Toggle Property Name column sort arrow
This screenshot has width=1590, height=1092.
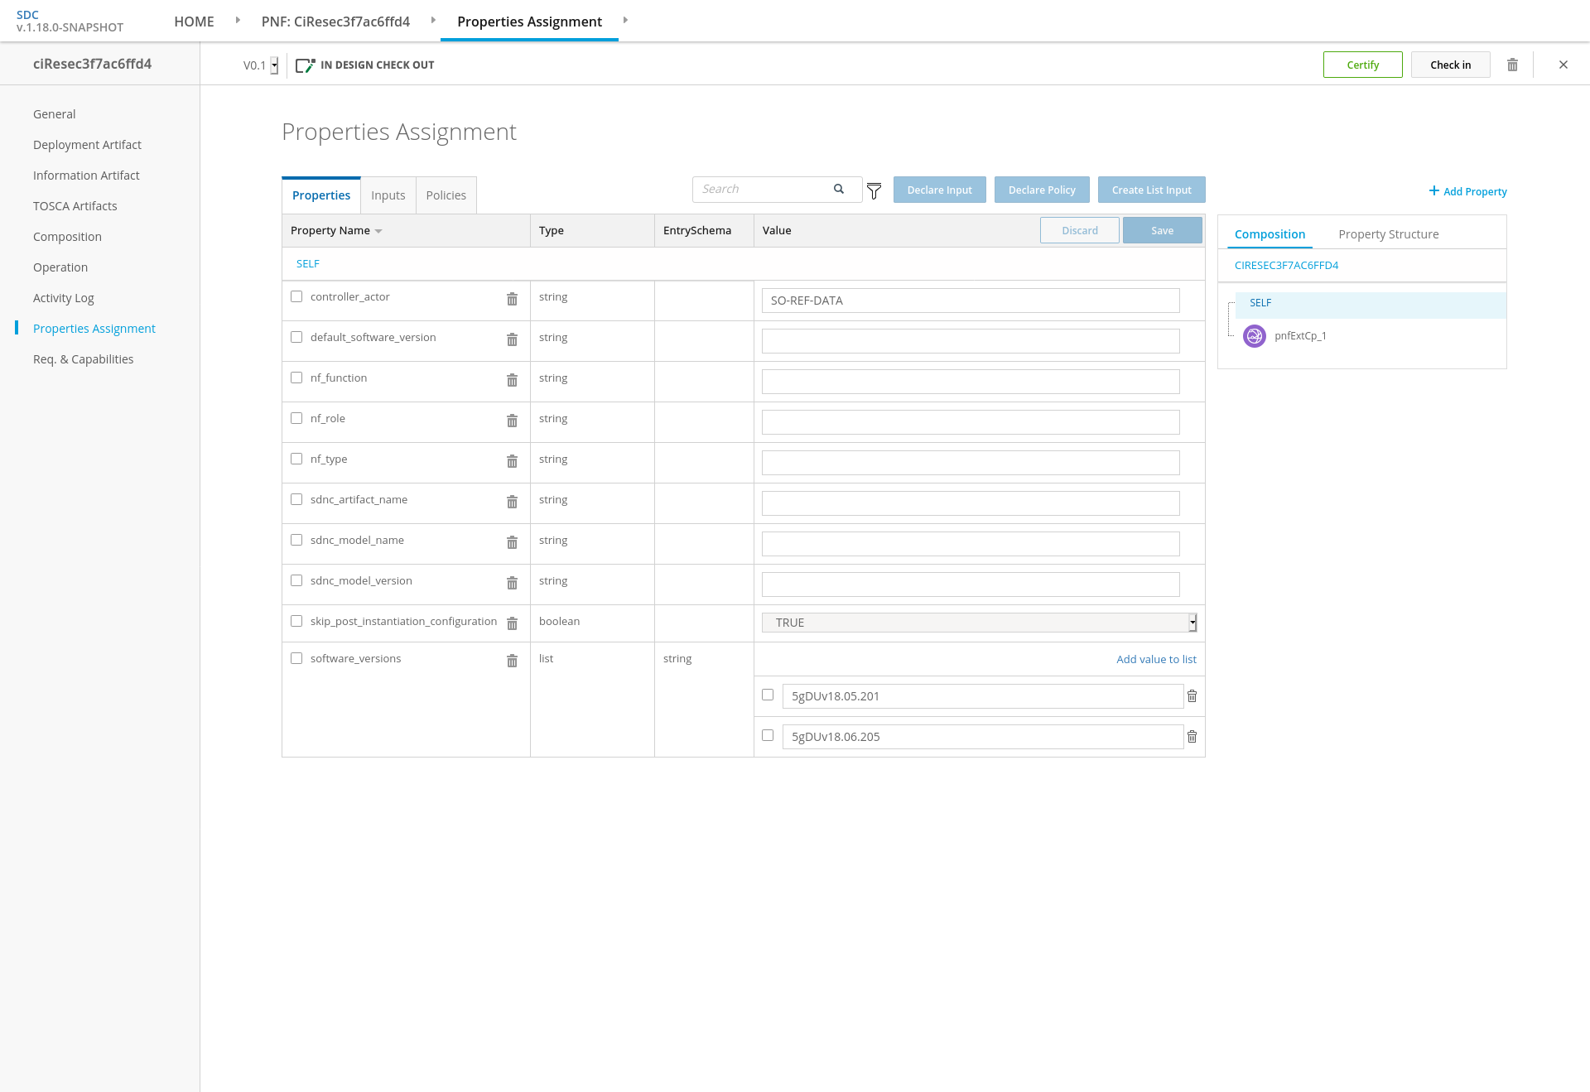click(x=378, y=231)
